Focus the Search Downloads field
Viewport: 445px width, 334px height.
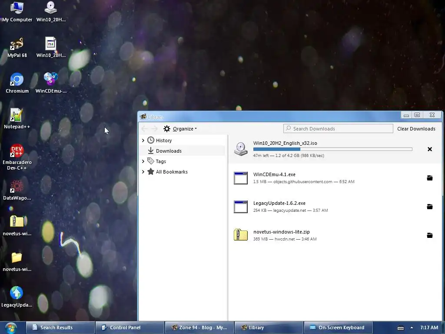(x=338, y=129)
